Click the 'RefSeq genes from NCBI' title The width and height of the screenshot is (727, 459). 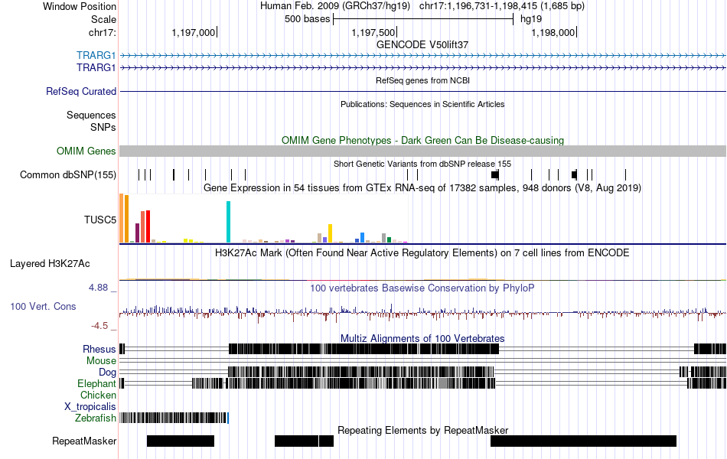click(x=423, y=80)
